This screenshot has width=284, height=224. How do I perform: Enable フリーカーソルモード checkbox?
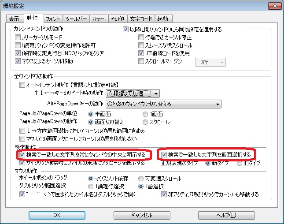tap(18, 37)
